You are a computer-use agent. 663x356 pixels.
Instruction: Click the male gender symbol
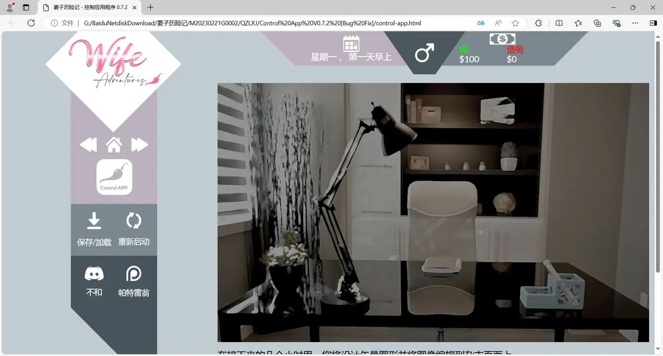(x=424, y=53)
